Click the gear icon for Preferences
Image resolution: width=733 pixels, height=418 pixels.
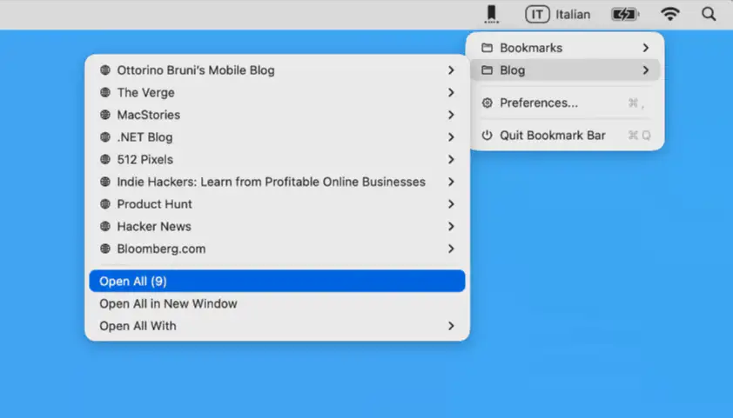pyautogui.click(x=488, y=103)
